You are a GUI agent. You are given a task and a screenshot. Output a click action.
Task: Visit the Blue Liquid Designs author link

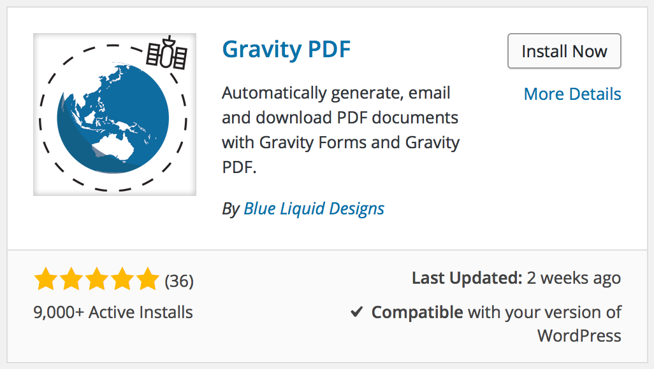314,209
